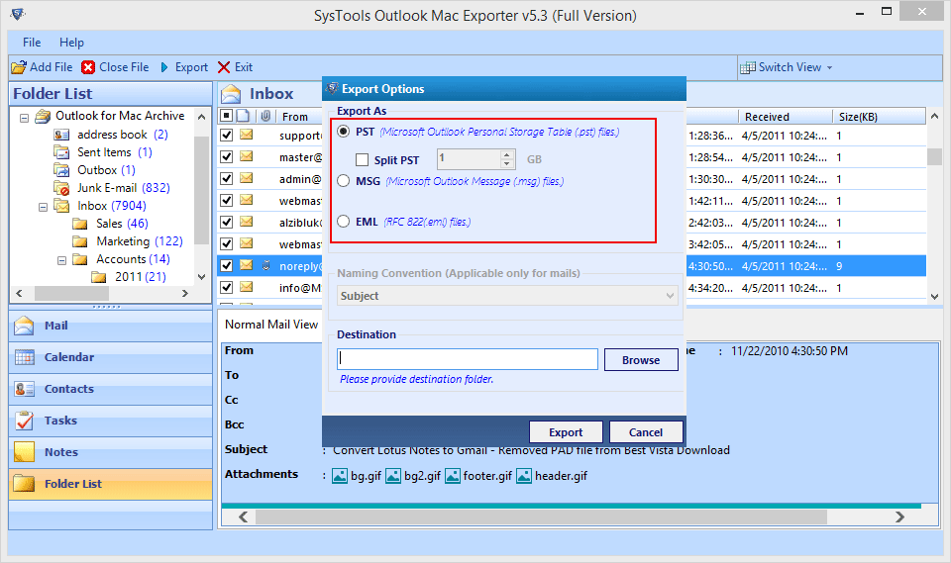Select the MSG export radio button
The height and width of the screenshot is (563, 951).
(344, 181)
